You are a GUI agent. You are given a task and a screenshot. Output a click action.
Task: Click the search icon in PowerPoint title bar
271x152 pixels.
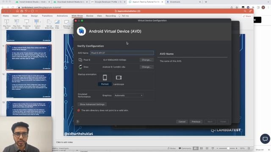245,11
